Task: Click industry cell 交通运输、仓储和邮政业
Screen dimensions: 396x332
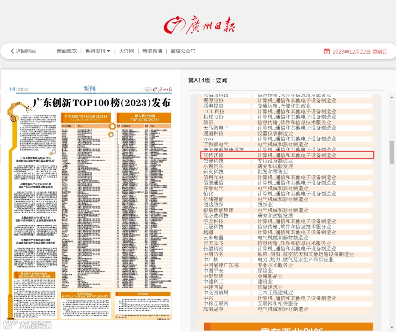Action: 284,106
